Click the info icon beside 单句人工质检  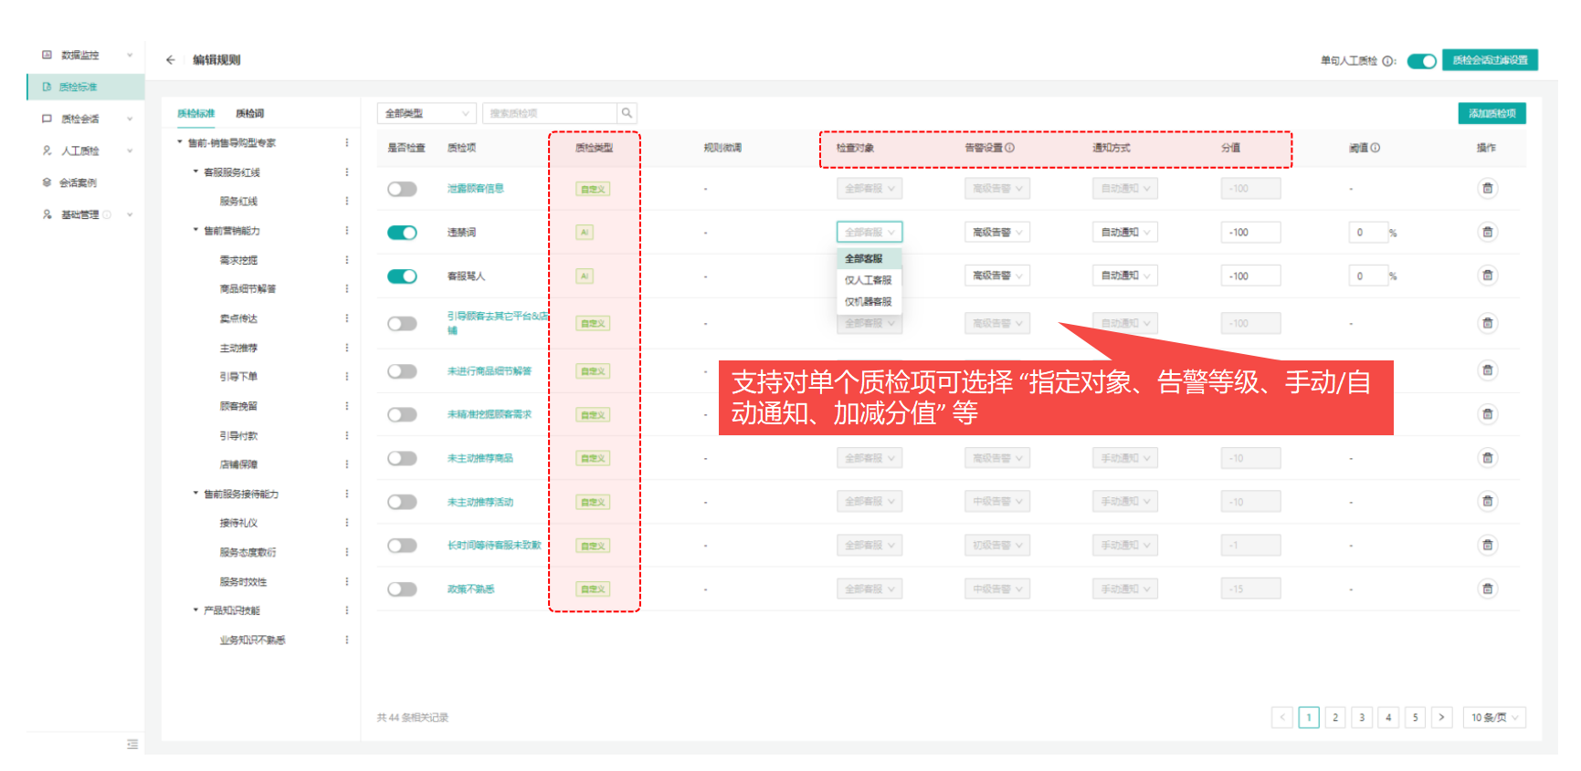pyautogui.click(x=1387, y=61)
